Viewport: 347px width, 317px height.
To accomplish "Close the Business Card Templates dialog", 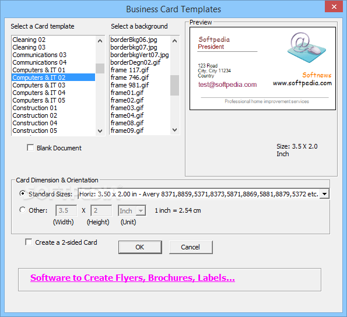I will (334, 6).
